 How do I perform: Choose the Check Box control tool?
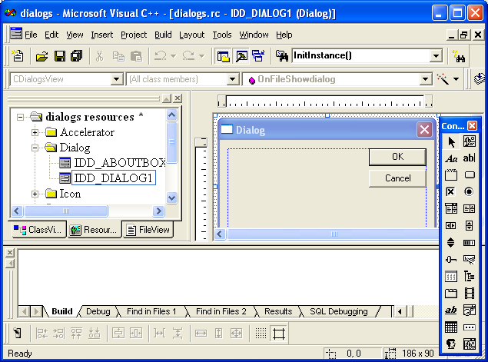451,191
